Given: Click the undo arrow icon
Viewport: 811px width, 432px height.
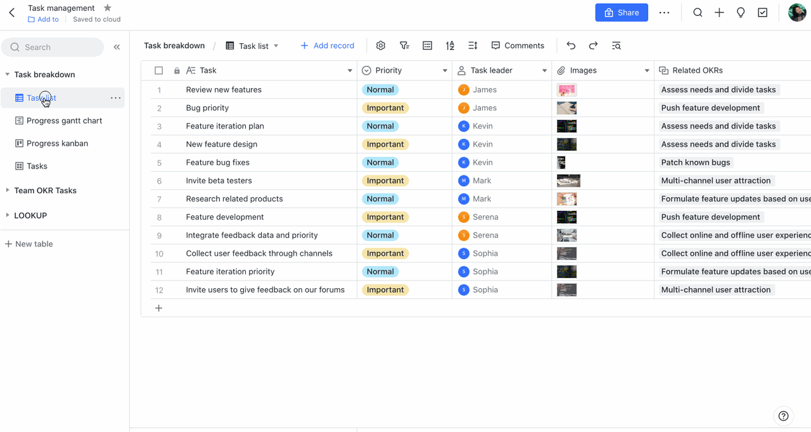Looking at the screenshot, I should pos(571,46).
